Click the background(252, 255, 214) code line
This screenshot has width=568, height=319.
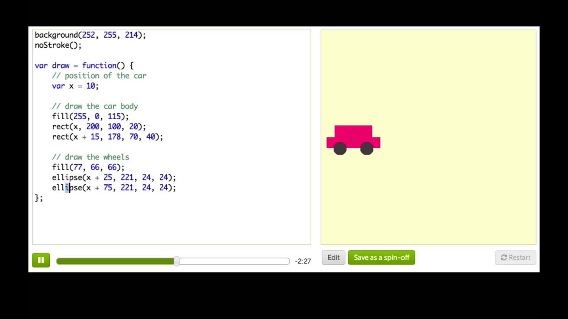coord(90,35)
